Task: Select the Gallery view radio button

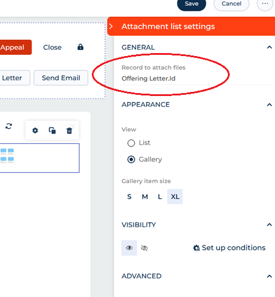Action: pyautogui.click(x=131, y=159)
